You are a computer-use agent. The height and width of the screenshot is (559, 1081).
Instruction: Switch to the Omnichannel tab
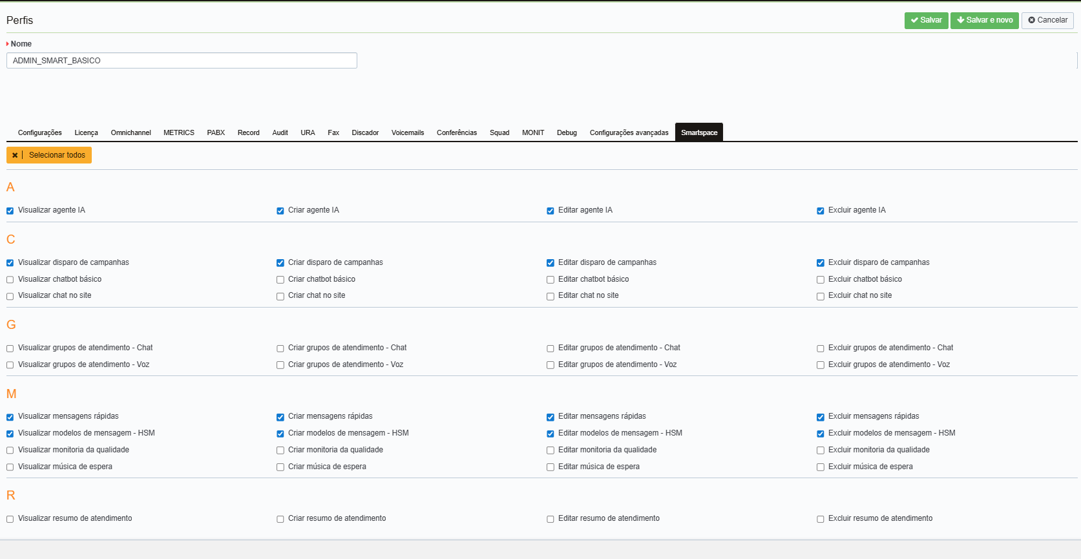click(131, 132)
